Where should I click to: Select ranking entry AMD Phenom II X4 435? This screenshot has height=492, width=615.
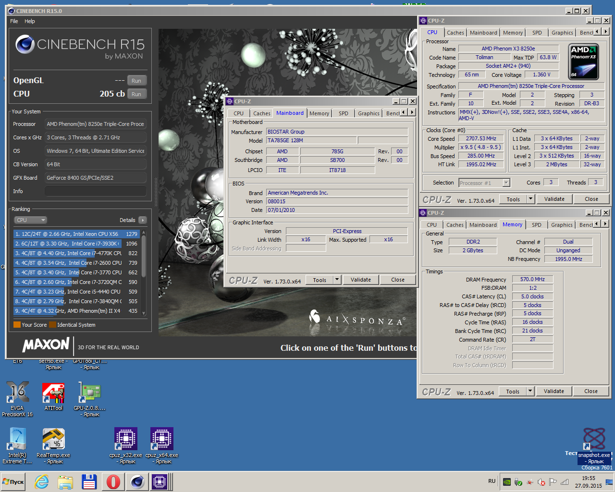76,311
